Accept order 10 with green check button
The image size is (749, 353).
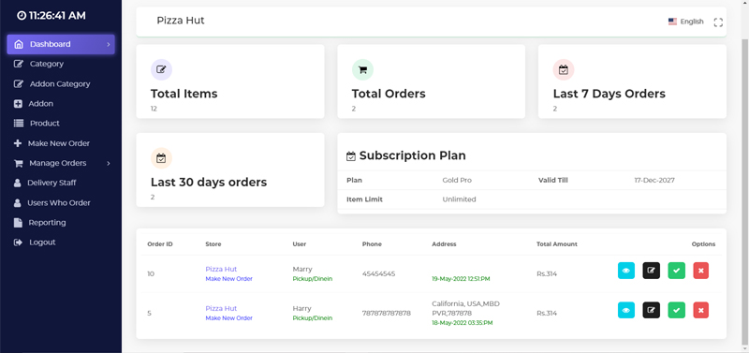pos(676,271)
